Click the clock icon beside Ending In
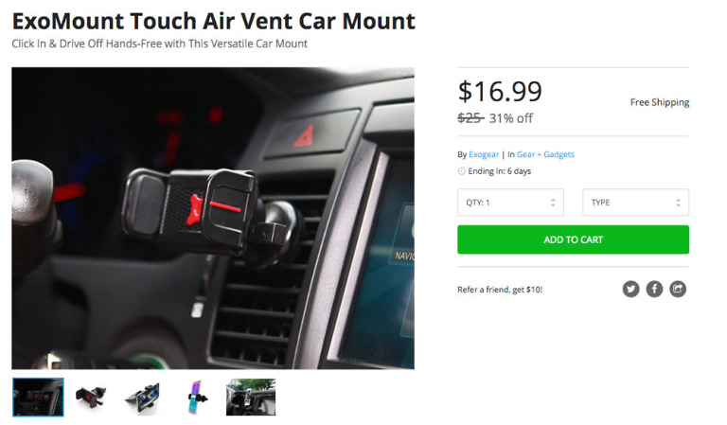This screenshot has width=727, height=425. 461,171
